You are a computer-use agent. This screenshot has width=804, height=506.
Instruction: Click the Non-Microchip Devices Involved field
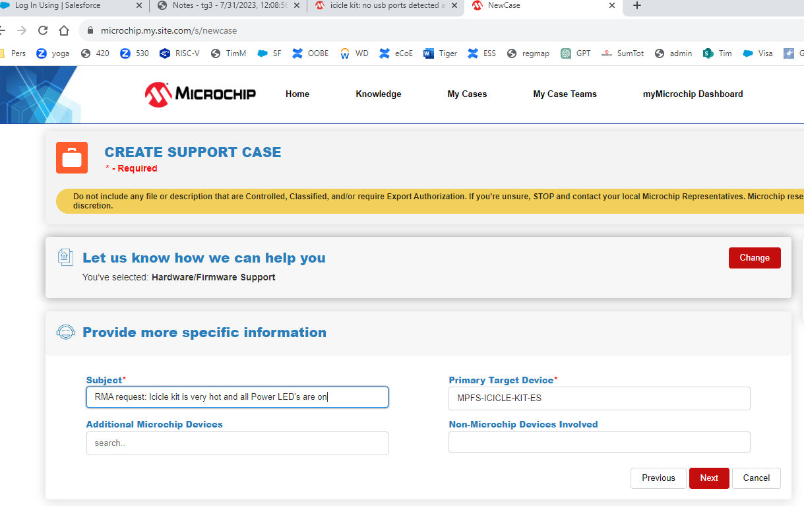pyautogui.click(x=599, y=442)
